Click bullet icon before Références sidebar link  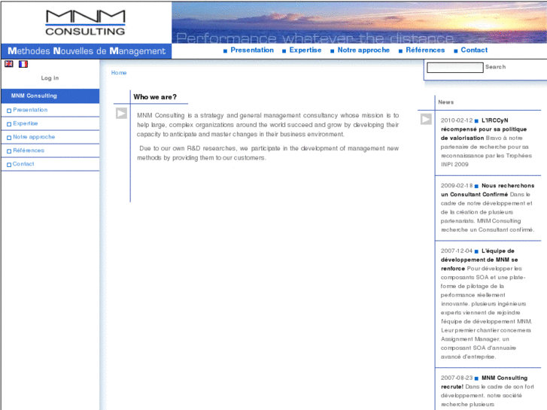click(x=9, y=151)
